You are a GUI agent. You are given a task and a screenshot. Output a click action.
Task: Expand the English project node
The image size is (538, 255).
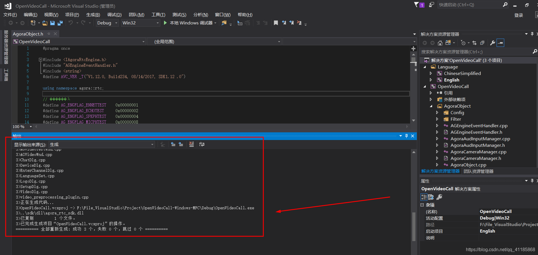(x=431, y=80)
